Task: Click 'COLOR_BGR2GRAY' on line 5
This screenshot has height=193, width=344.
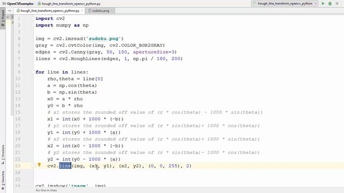Action: 142,45
